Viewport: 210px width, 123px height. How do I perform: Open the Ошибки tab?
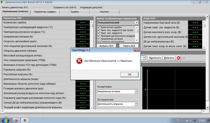click(75, 12)
